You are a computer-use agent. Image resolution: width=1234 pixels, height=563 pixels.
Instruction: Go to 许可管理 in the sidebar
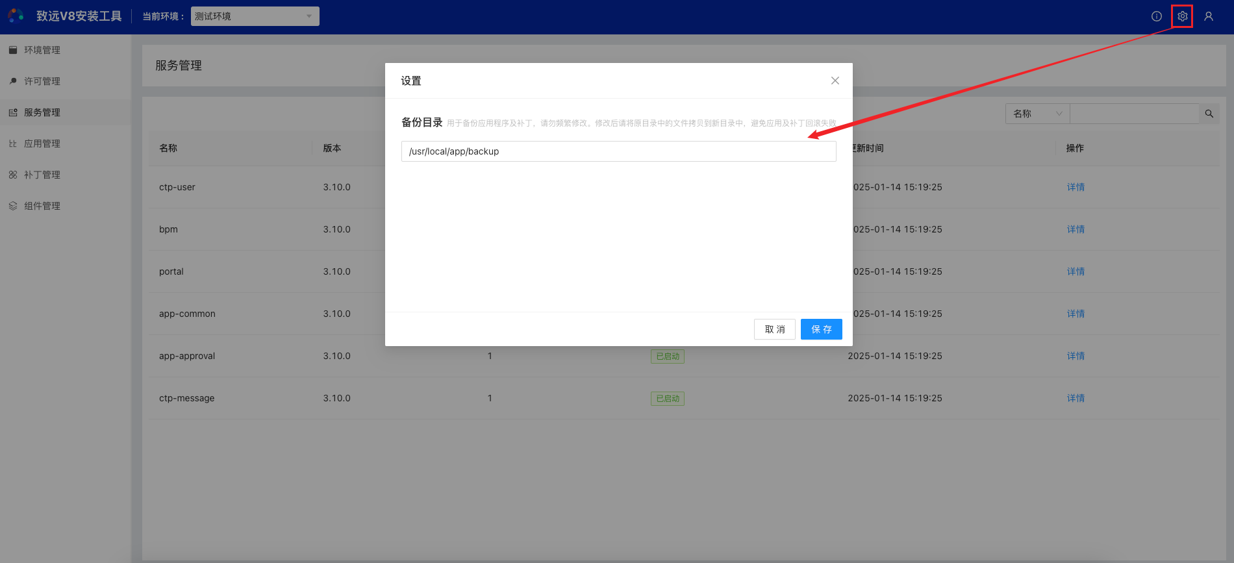(42, 81)
